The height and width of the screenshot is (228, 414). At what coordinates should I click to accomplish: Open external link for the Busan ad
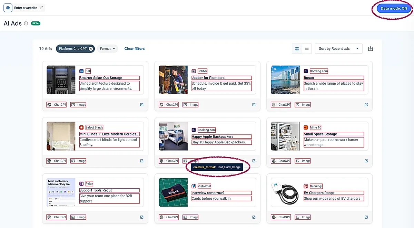[x=366, y=105]
